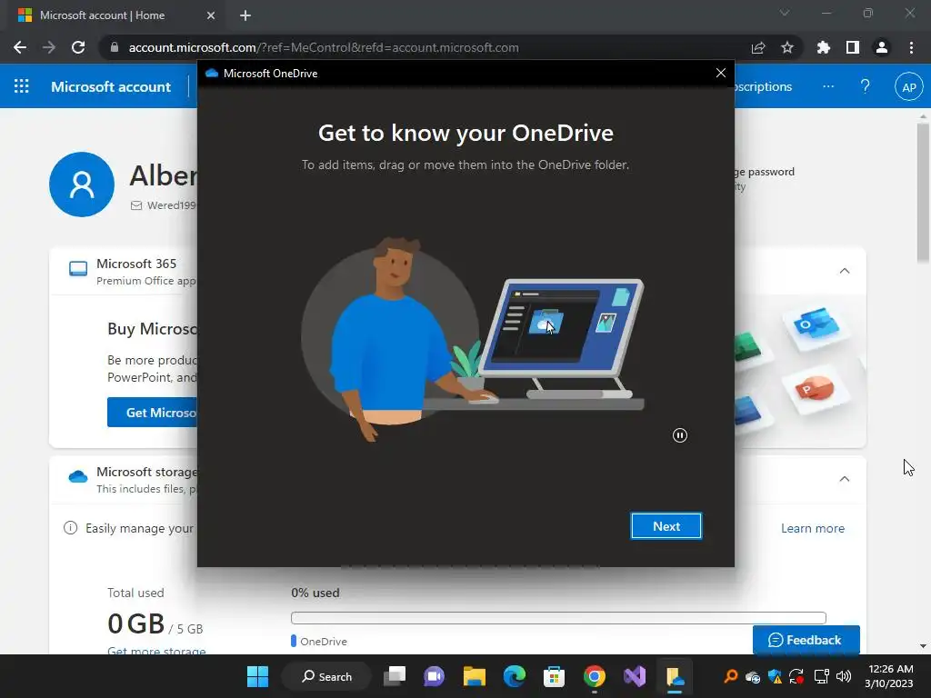The height and width of the screenshot is (698, 931).
Task: Click the Subscriptions menu item
Action: point(764,86)
